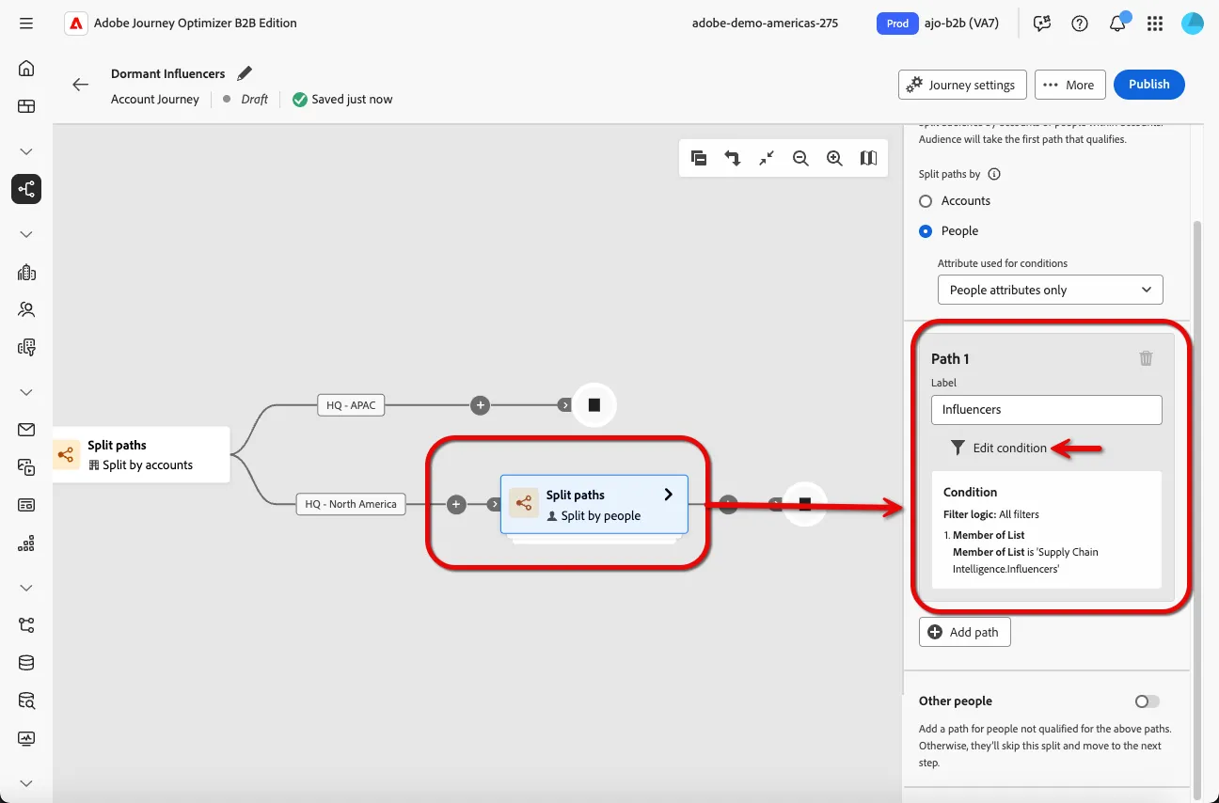Image resolution: width=1219 pixels, height=803 pixels.
Task: Select the People radio button
Action: (x=926, y=231)
